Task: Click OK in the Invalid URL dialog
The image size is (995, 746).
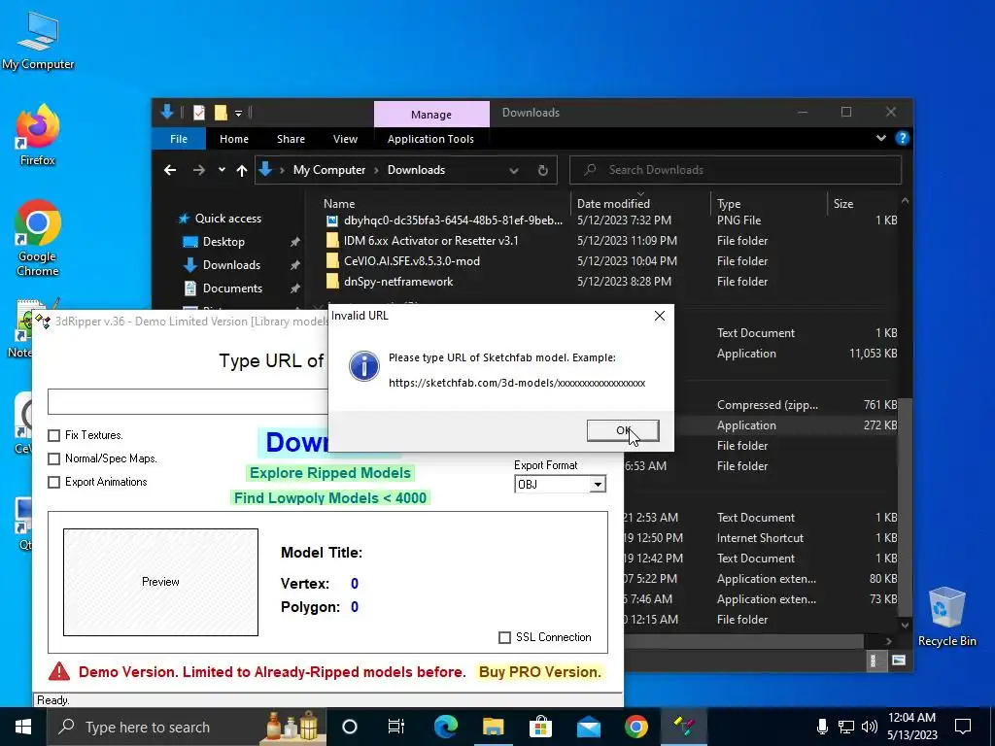Action: click(x=623, y=430)
